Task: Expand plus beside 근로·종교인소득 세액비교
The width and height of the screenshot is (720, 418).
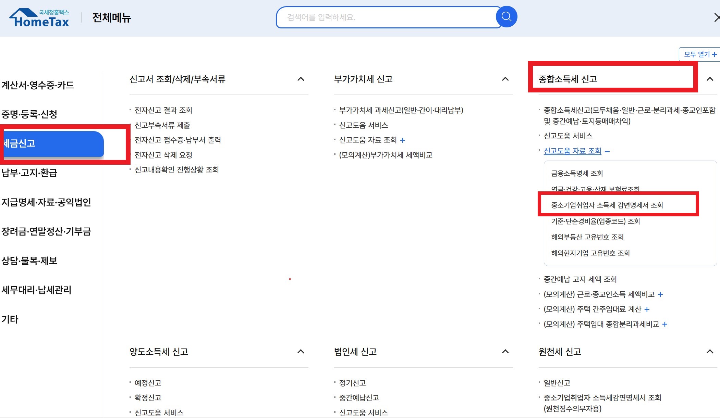Action: [660, 294]
